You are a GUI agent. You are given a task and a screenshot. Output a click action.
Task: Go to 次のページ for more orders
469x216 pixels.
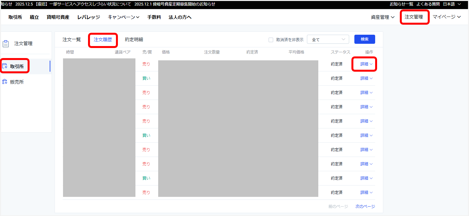pyautogui.click(x=365, y=206)
